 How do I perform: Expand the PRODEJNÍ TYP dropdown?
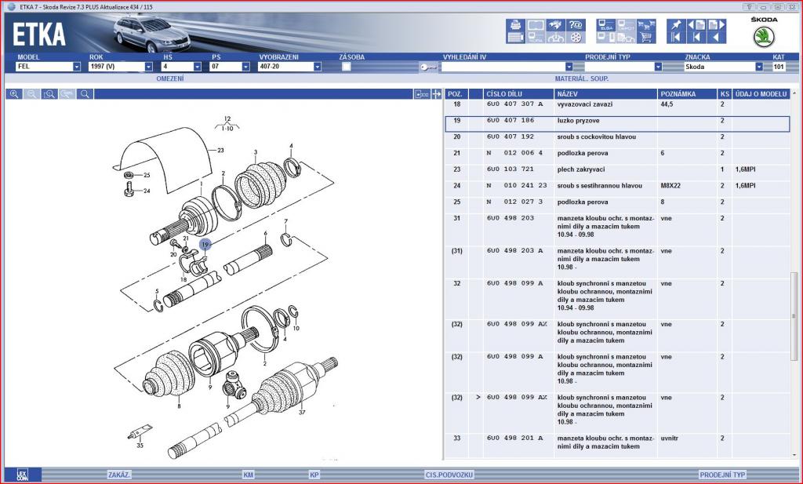[658, 67]
